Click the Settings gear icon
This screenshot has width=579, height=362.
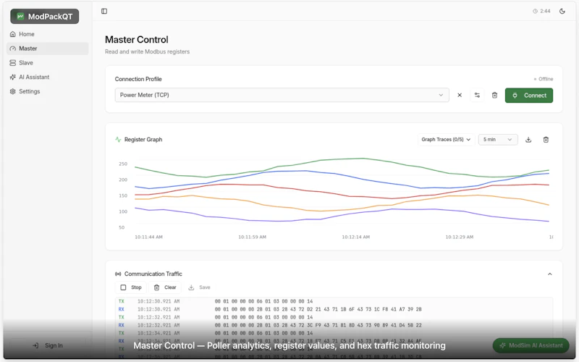pos(12,91)
